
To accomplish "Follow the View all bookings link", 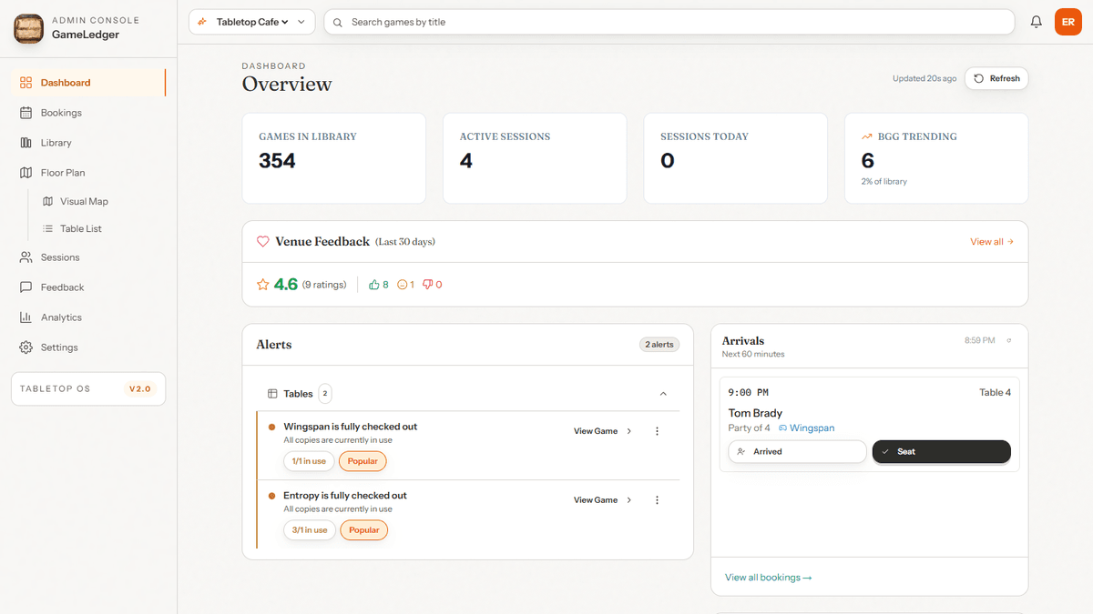I will (768, 577).
